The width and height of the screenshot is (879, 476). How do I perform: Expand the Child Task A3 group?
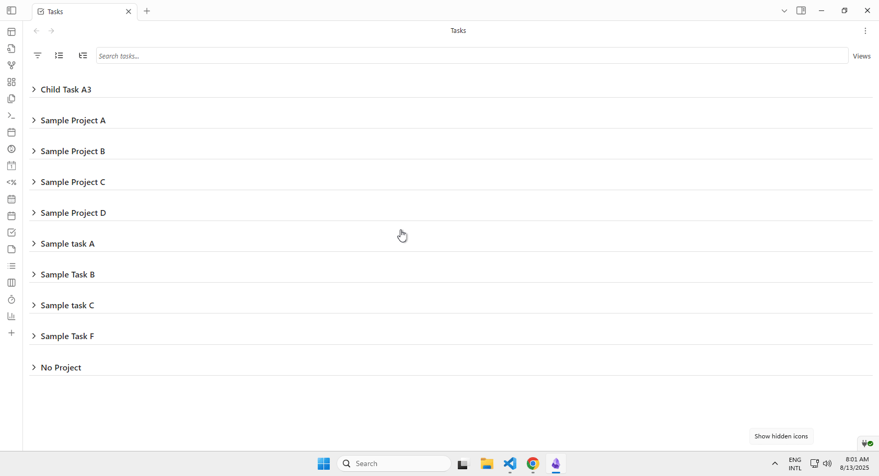click(x=34, y=89)
